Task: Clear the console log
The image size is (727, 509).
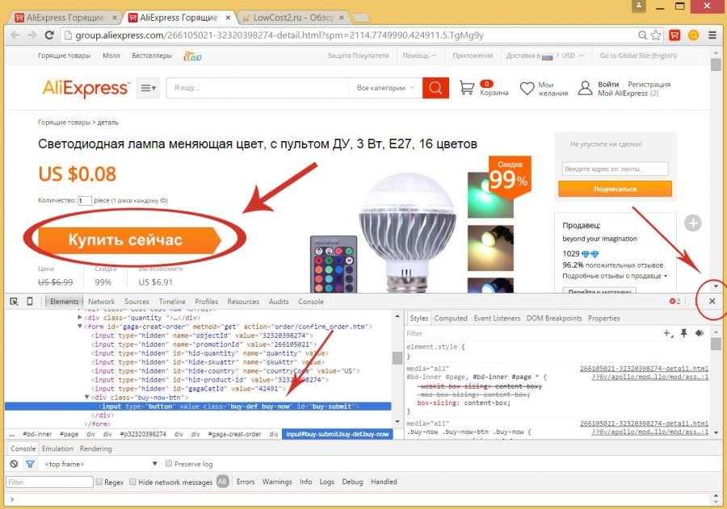Action: [14, 464]
